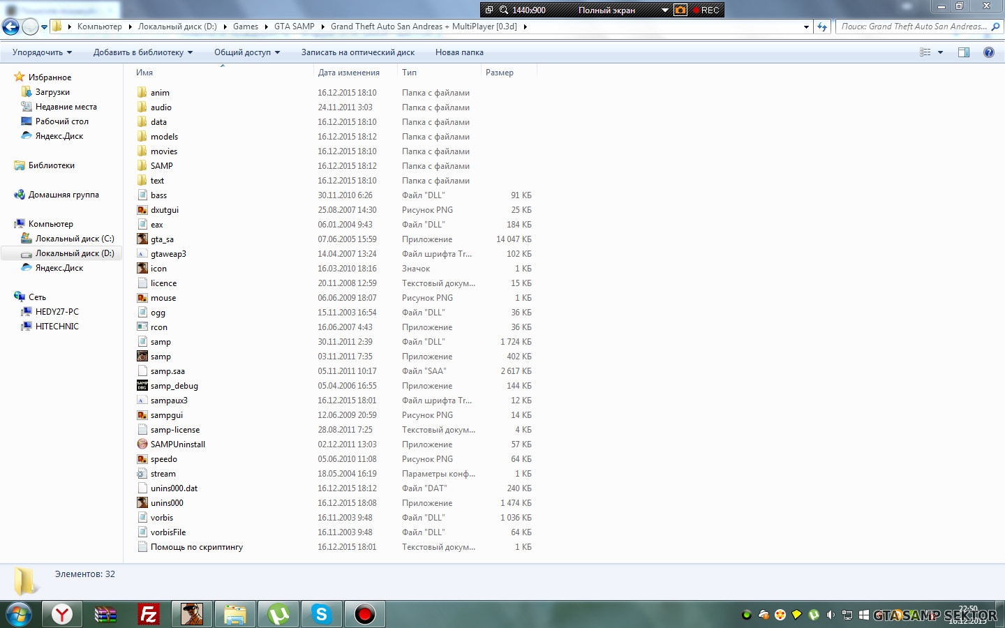Image resolution: width=1005 pixels, height=628 pixels.
Task: Open uTorrent from the taskbar
Action: (x=278, y=614)
